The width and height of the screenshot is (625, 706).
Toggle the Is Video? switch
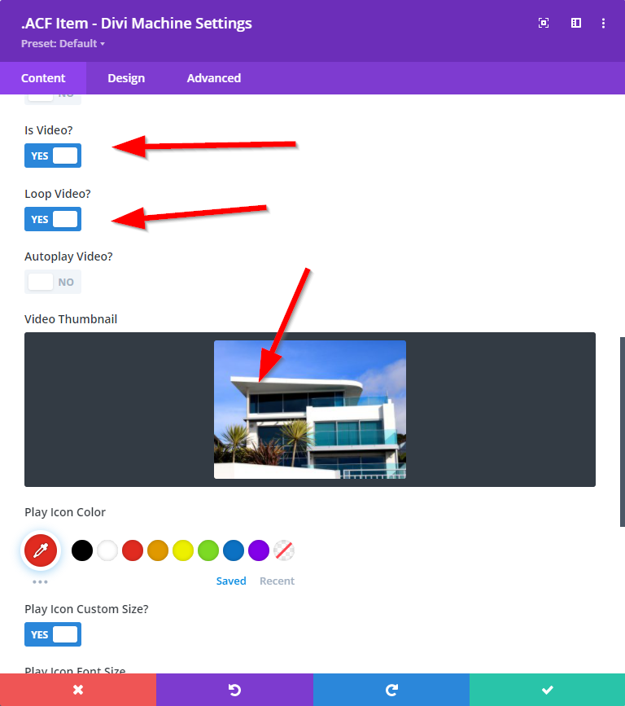coord(53,156)
